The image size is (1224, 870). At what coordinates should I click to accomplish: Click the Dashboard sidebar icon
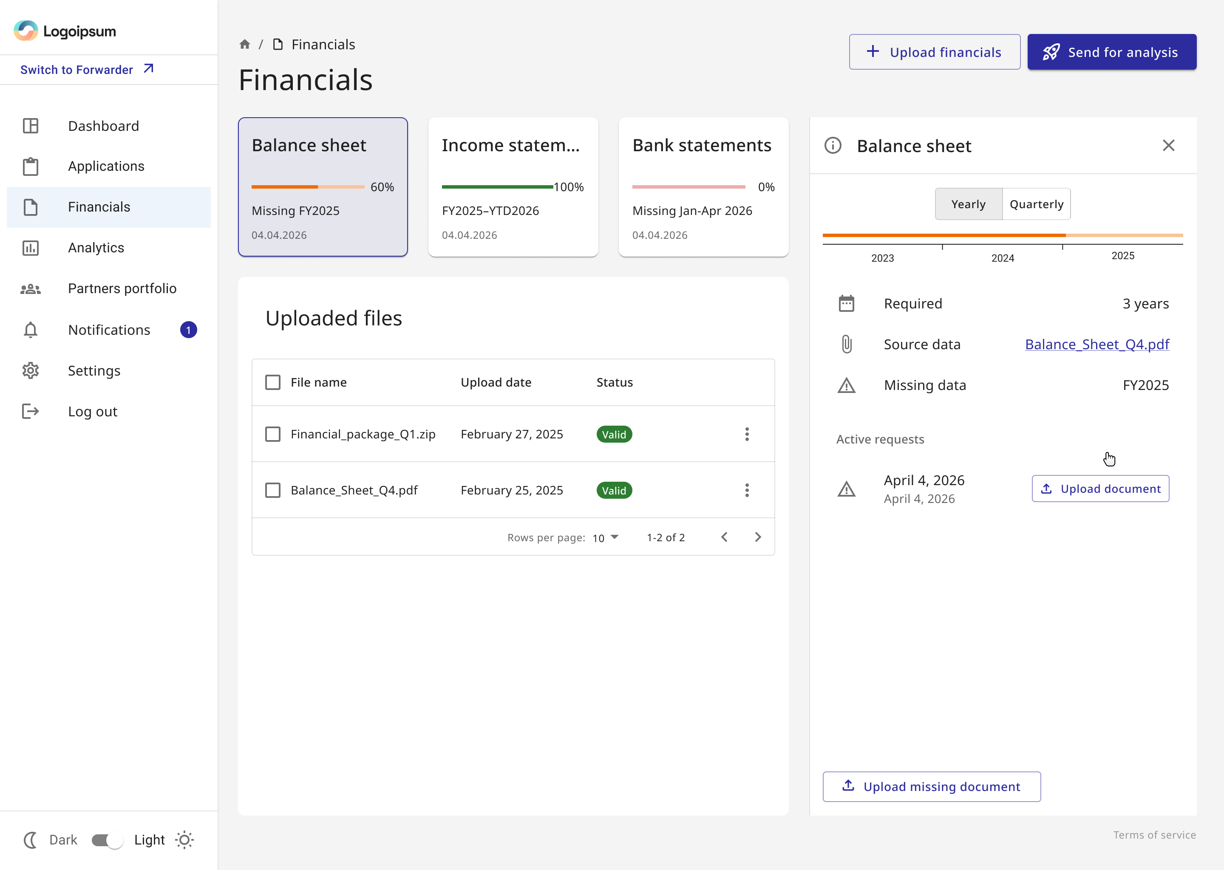[x=31, y=126]
